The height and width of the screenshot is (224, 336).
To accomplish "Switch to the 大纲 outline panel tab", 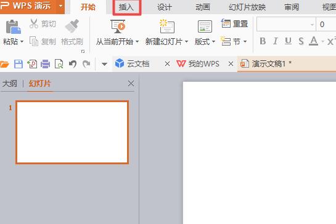I will point(10,84).
